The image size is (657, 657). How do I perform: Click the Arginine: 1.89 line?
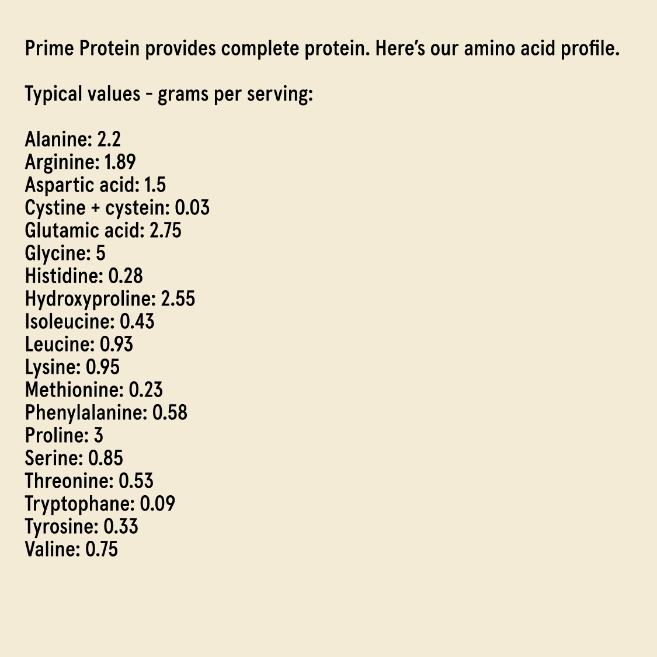tap(80, 162)
